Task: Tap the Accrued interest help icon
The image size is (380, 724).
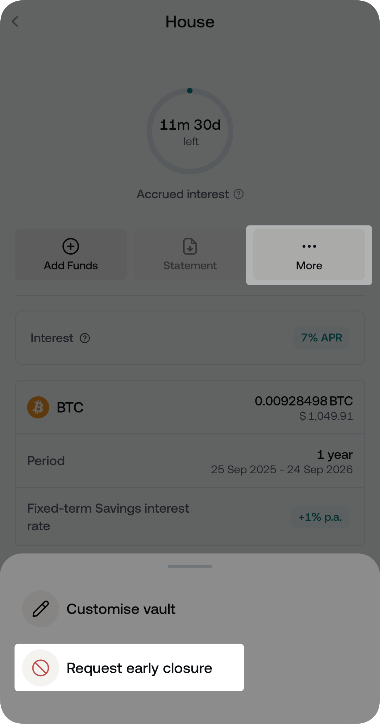Action: click(239, 194)
